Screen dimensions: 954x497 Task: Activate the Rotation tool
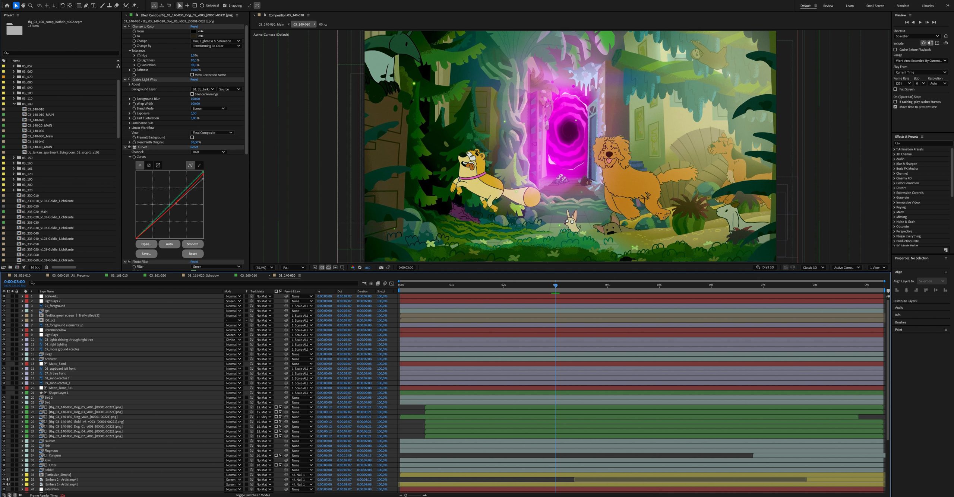[x=63, y=6]
